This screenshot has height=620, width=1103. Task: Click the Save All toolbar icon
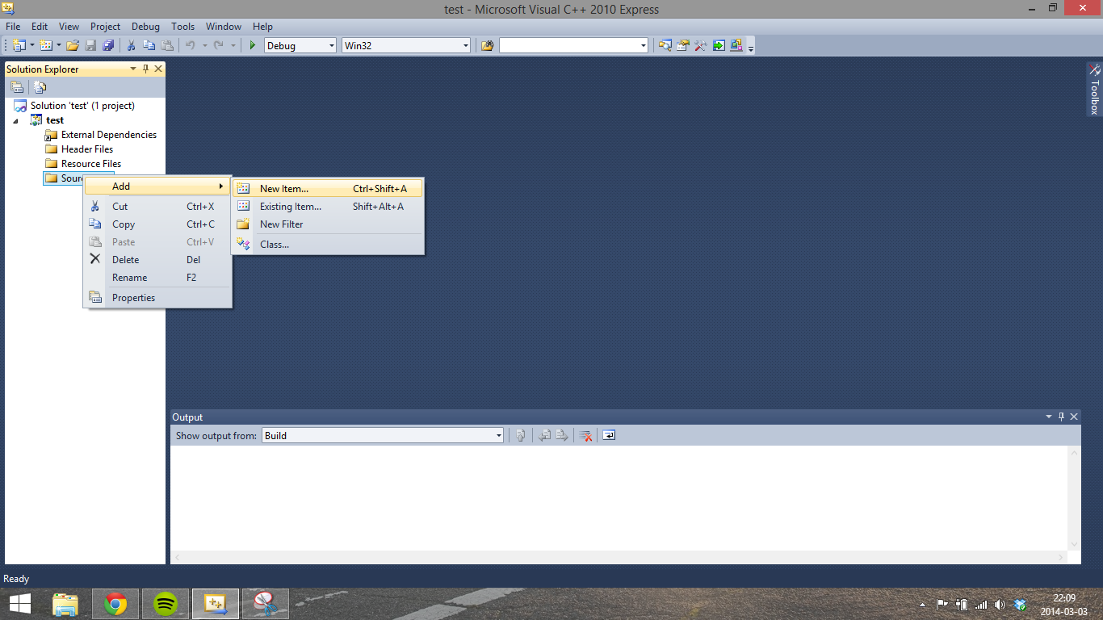(108, 46)
